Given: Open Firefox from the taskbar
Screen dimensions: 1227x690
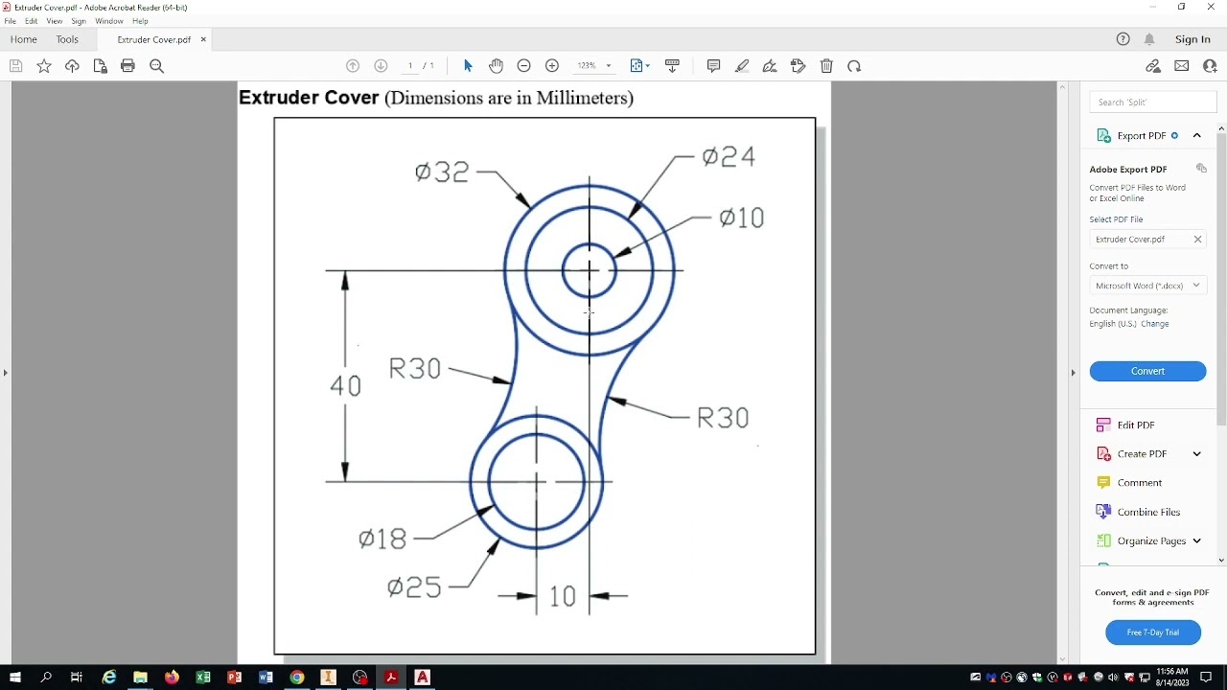Looking at the screenshot, I should point(172,678).
